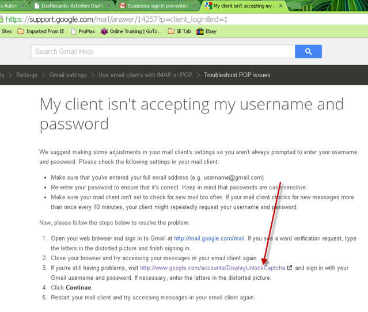Click the username@gmail.com example text

[x=233, y=177]
